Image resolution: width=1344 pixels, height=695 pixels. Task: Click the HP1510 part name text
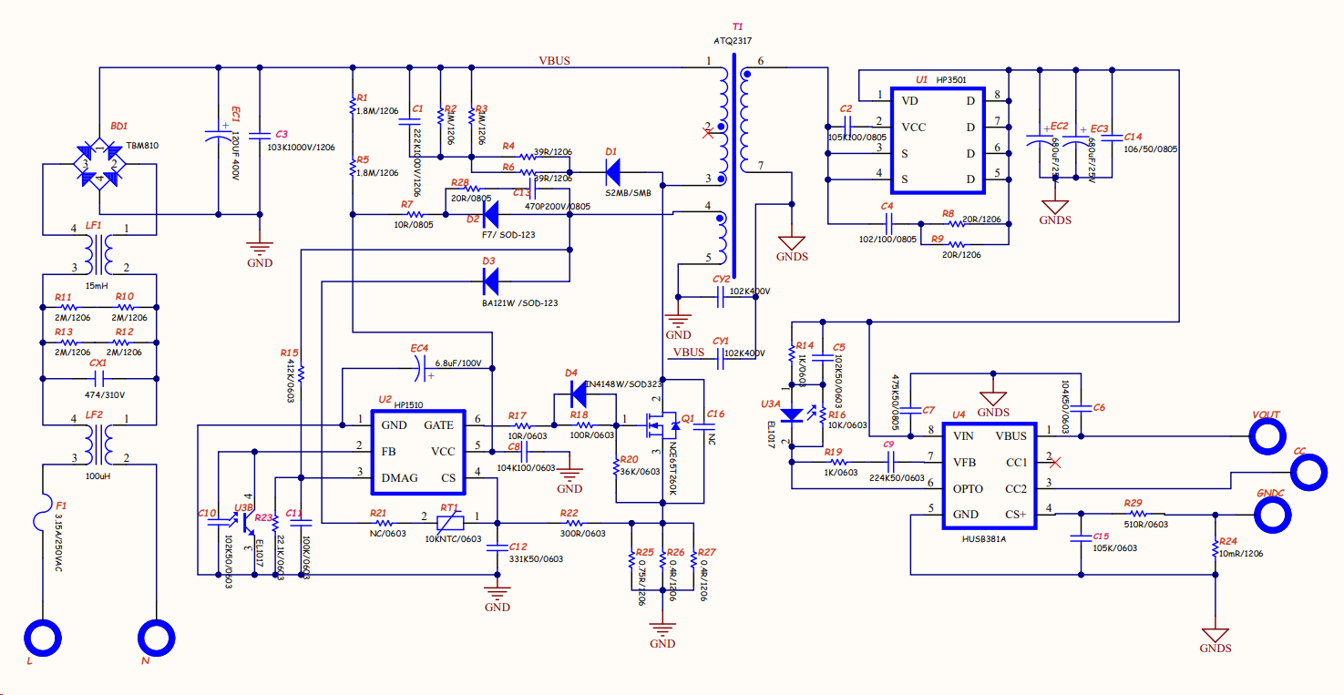(407, 403)
